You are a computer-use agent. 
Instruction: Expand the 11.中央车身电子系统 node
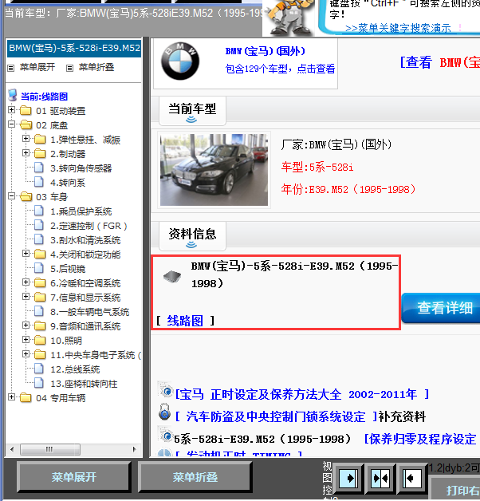pyautogui.click(x=26, y=354)
